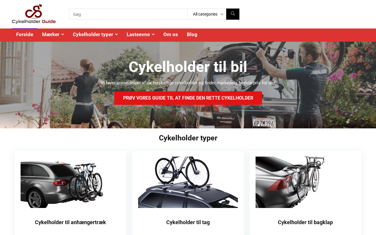Open the roof bike rack image
Viewport: 376px width, 235px height.
pyautogui.click(x=188, y=182)
